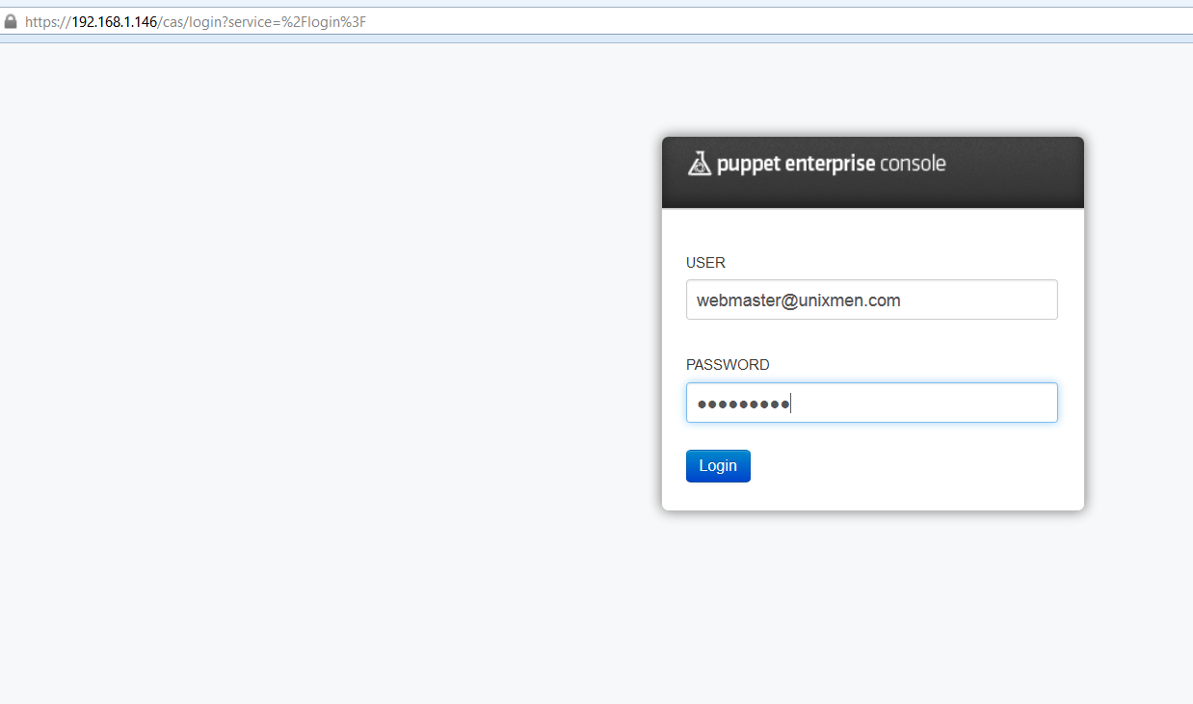The width and height of the screenshot is (1193, 704).
Task: Click the Puppet flask logo icon
Action: (699, 164)
